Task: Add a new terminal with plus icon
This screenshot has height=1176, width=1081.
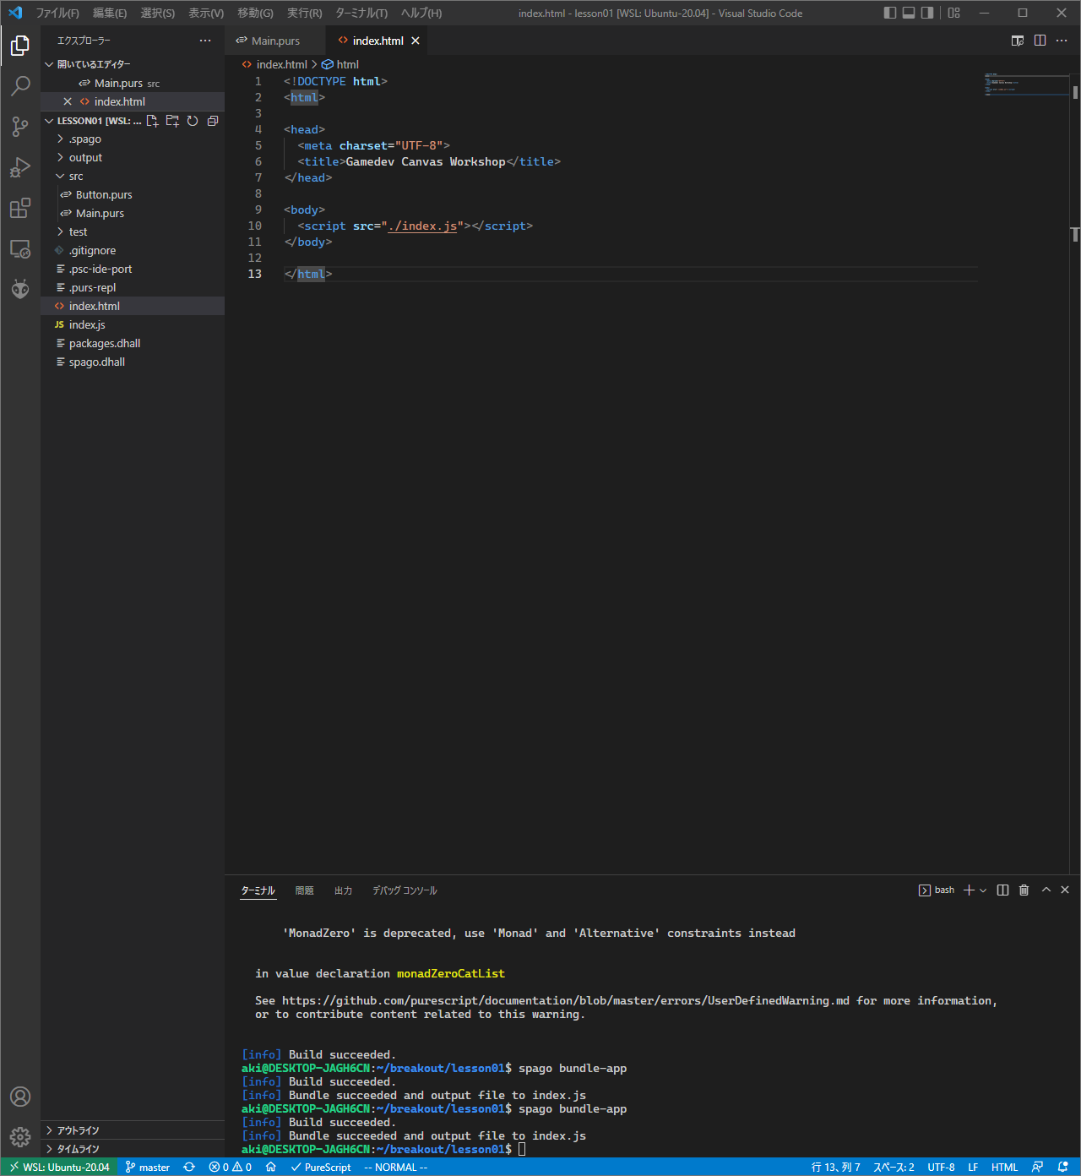Action: tap(969, 890)
